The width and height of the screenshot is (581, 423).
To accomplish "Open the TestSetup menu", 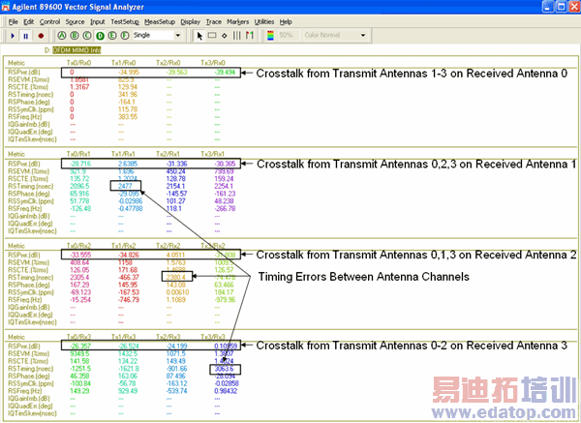I will [125, 22].
